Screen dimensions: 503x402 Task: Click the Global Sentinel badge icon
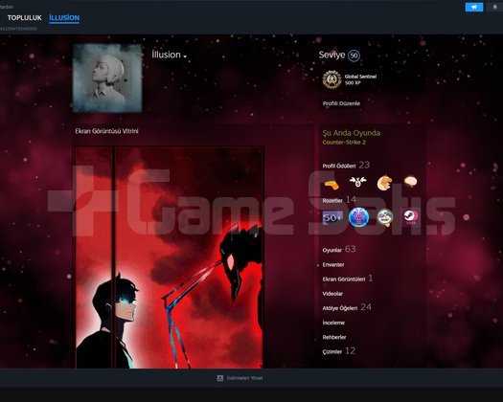point(332,79)
